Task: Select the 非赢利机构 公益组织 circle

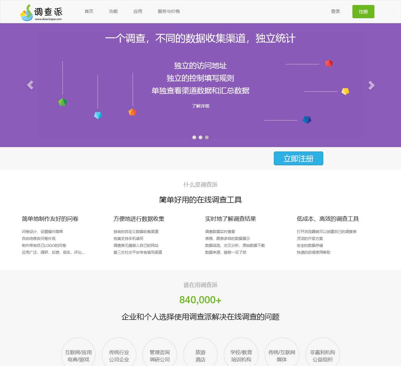Action: click(323, 355)
